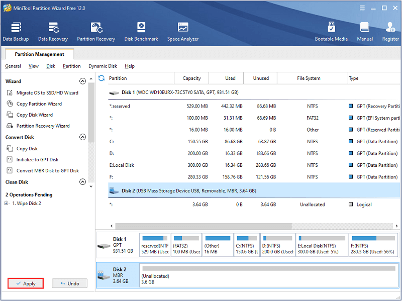Select the E:Local Disk partition row
Screen dimensions: 402x301
(254, 165)
